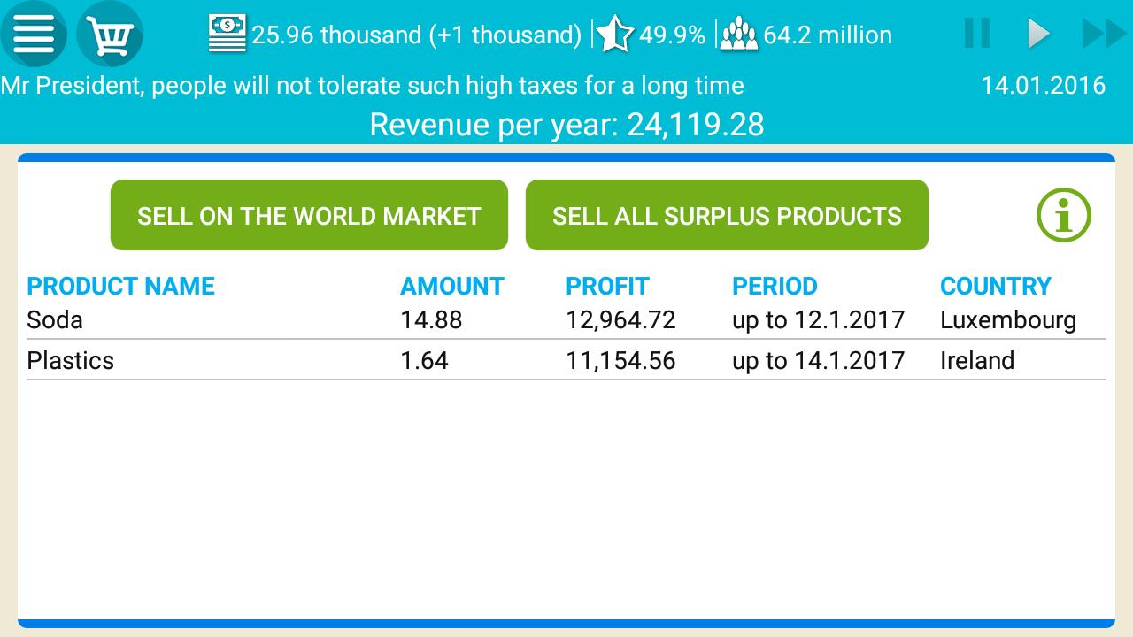Tap the Period column header
This screenshot has height=637, width=1133.
pos(775,286)
